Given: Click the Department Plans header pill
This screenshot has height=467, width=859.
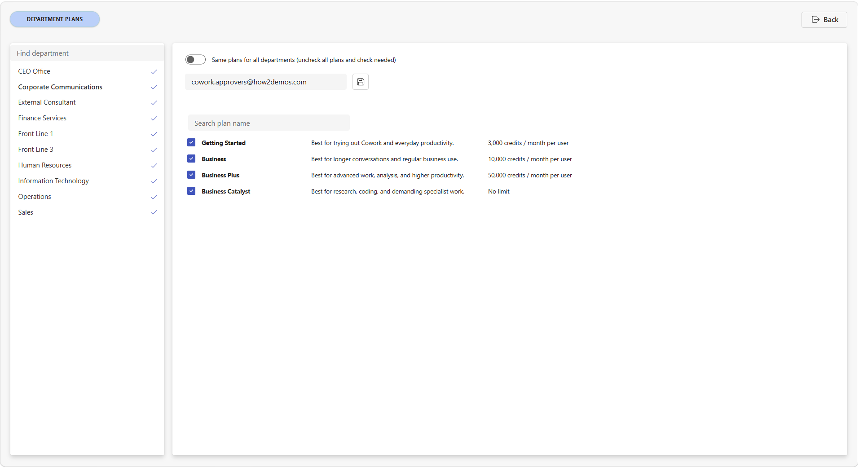Looking at the screenshot, I should 55,19.
